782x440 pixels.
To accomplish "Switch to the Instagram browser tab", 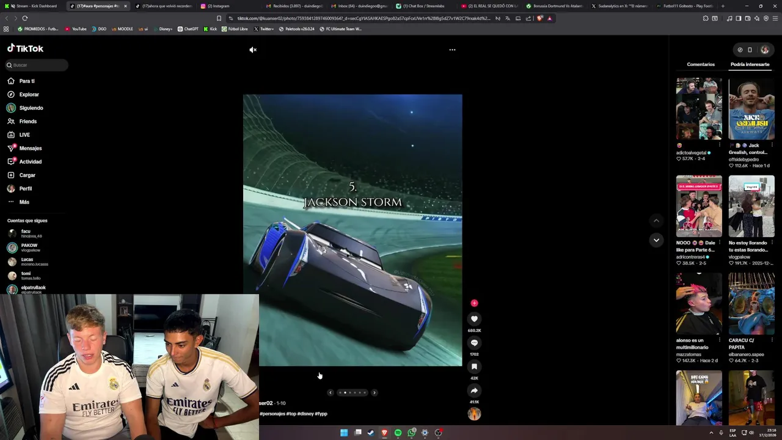I will click(x=218, y=6).
